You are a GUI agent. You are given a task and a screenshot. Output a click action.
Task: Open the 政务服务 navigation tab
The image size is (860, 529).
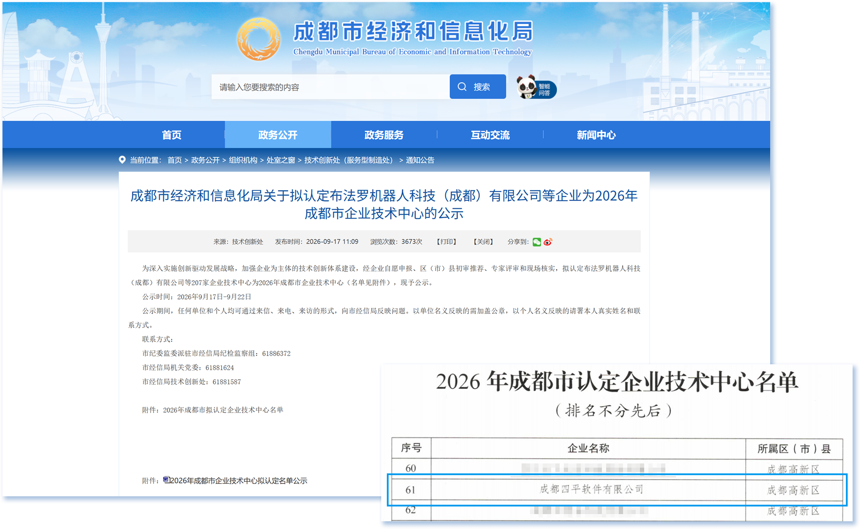(384, 135)
